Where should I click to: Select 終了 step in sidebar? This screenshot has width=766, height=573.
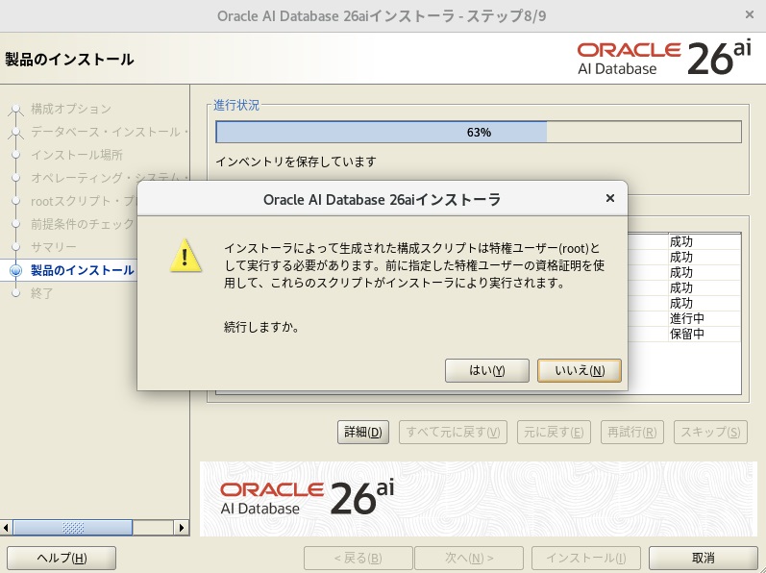41,293
